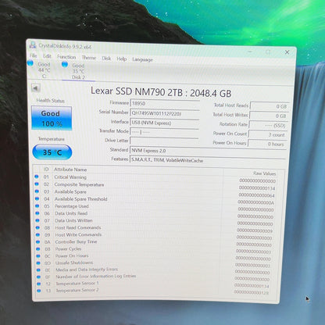Open the Language menu

click(142, 59)
